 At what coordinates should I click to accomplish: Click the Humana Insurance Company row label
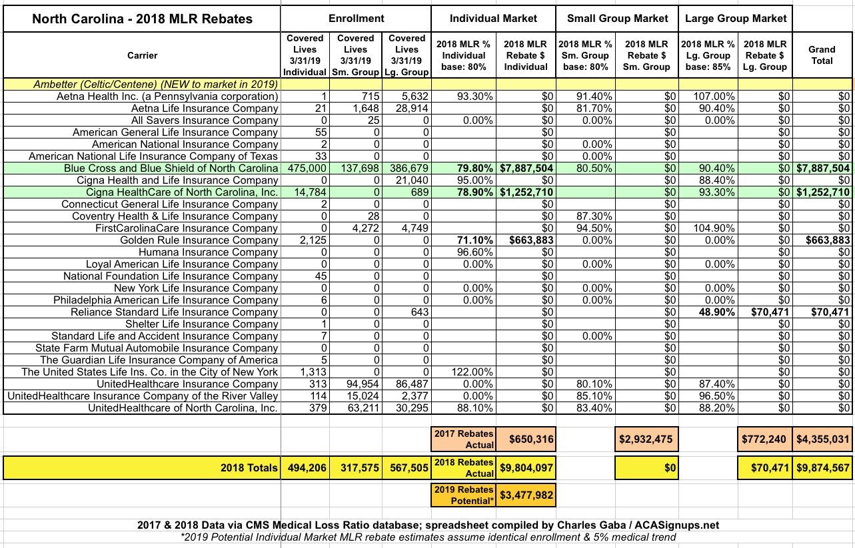[x=208, y=252]
